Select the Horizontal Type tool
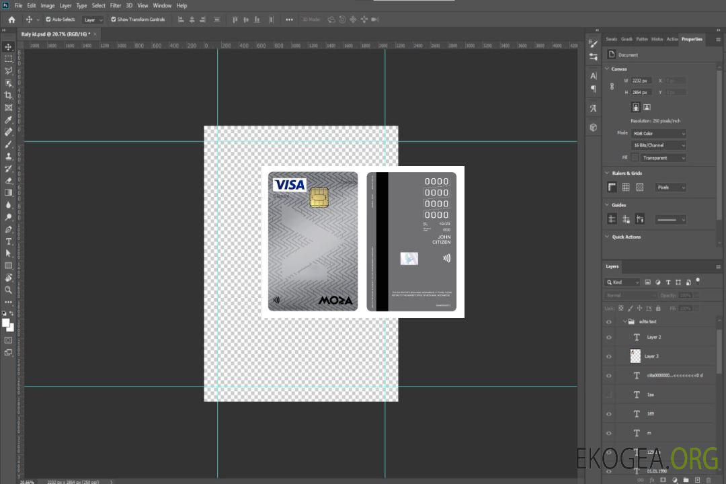The width and height of the screenshot is (726, 484). click(9, 241)
